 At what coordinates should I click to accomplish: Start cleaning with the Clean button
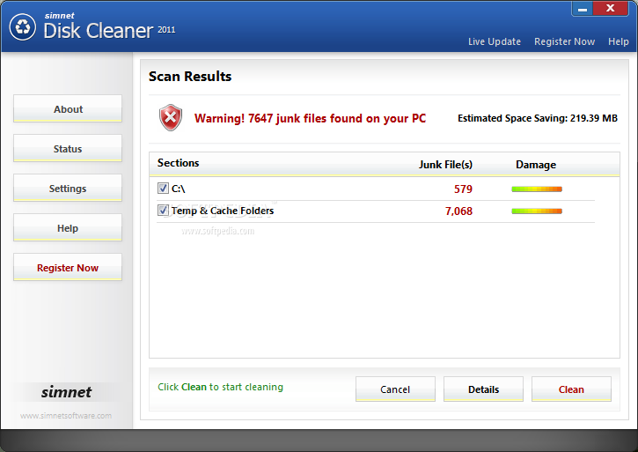coord(571,389)
